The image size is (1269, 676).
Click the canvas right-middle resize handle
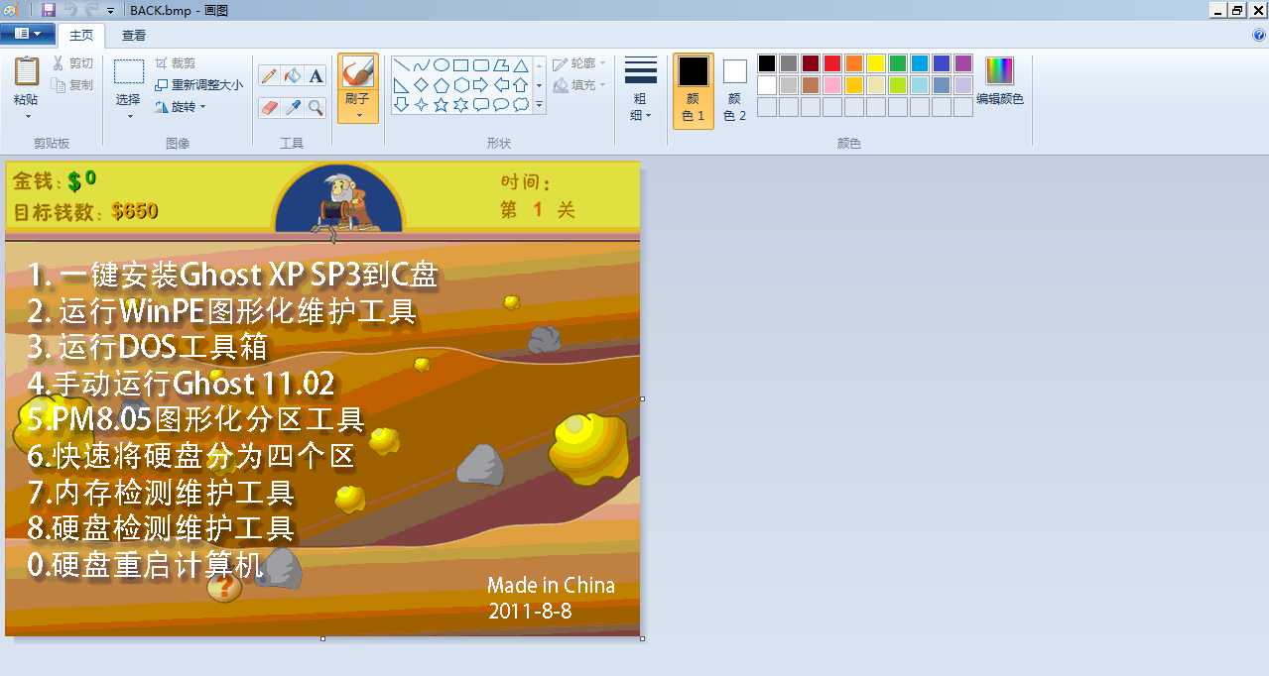point(643,398)
